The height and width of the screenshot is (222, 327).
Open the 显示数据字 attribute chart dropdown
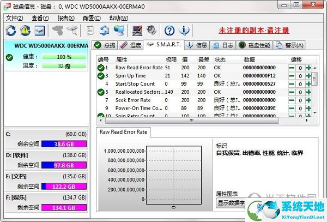[231, 202]
